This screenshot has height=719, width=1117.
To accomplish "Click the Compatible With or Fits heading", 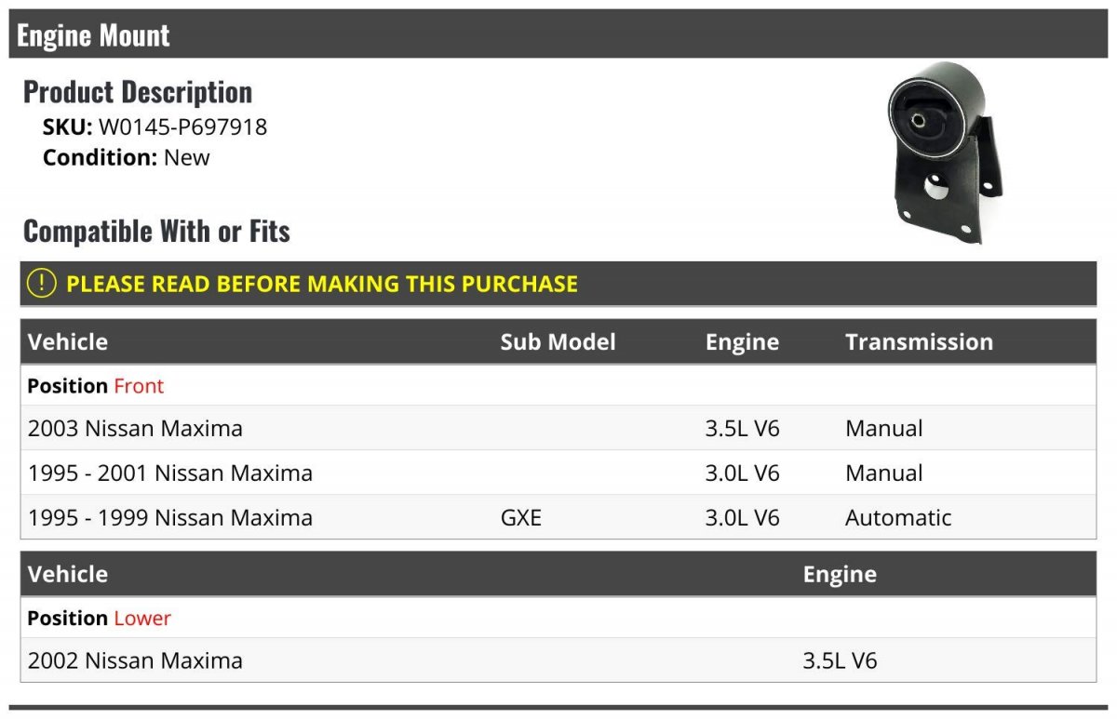I will (x=156, y=231).
